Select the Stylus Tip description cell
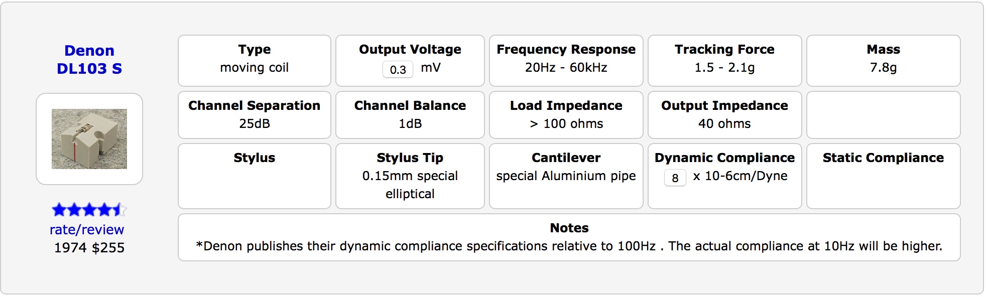Image resolution: width=986 pixels, height=297 pixels. [x=410, y=176]
